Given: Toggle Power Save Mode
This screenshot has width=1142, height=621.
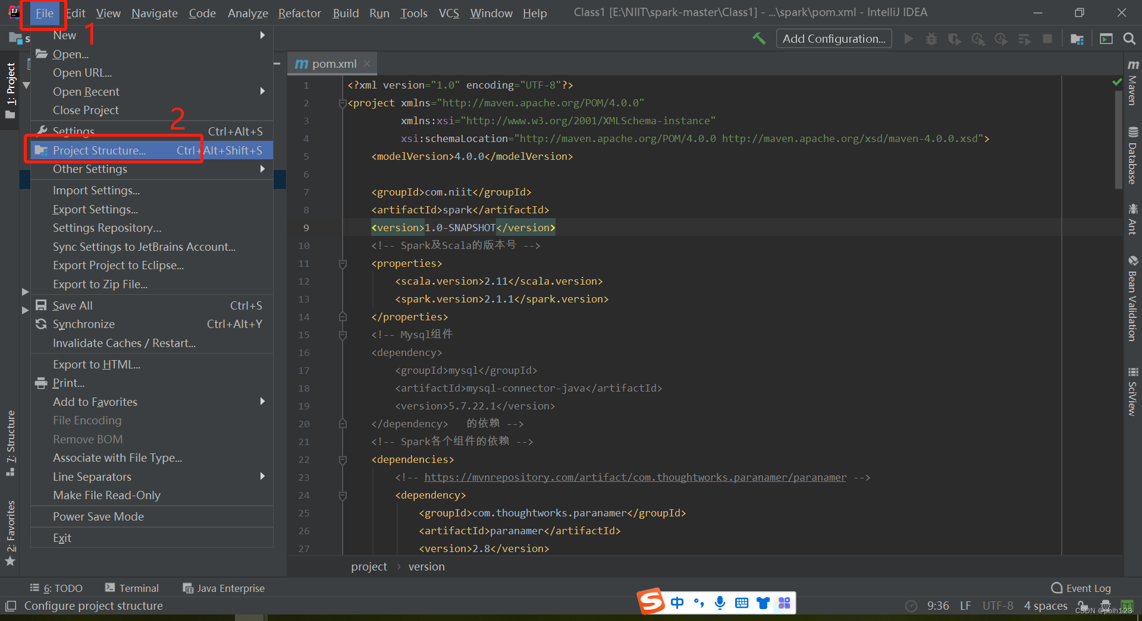Looking at the screenshot, I should tap(152, 516).
